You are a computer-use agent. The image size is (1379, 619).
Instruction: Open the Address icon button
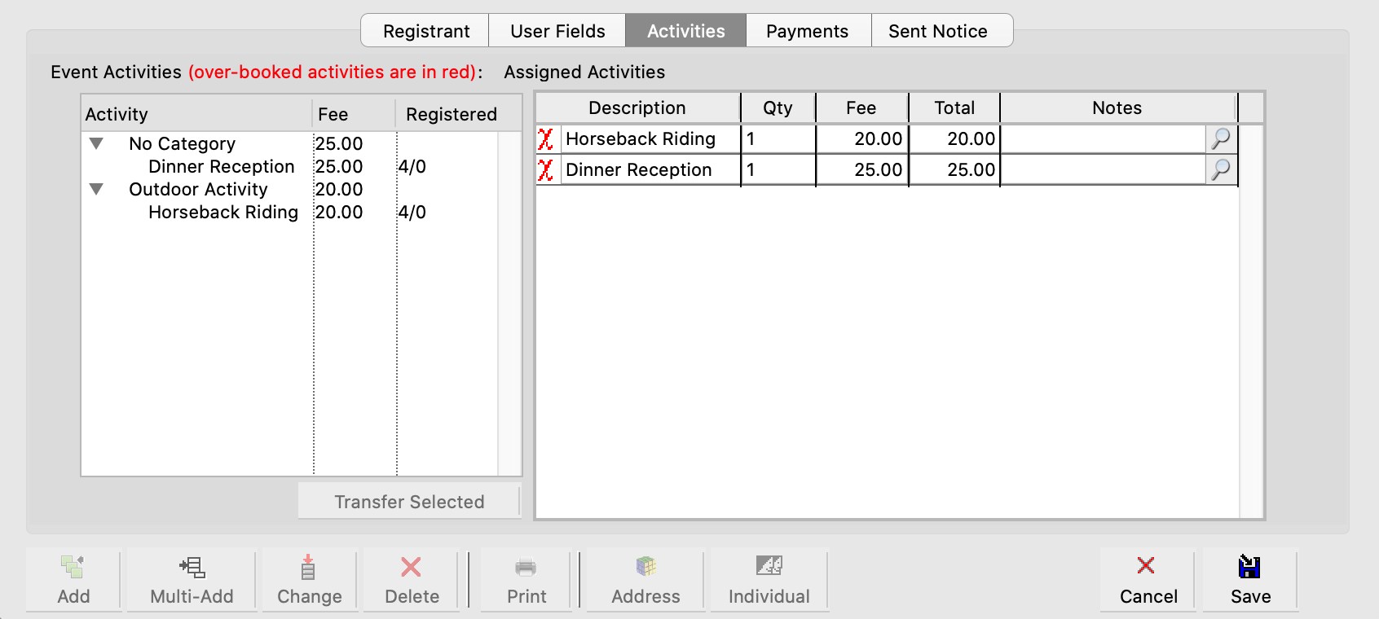tap(645, 568)
